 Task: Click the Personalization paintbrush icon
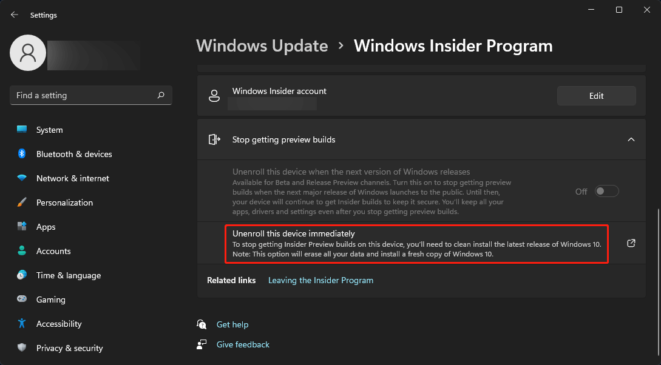pos(22,202)
